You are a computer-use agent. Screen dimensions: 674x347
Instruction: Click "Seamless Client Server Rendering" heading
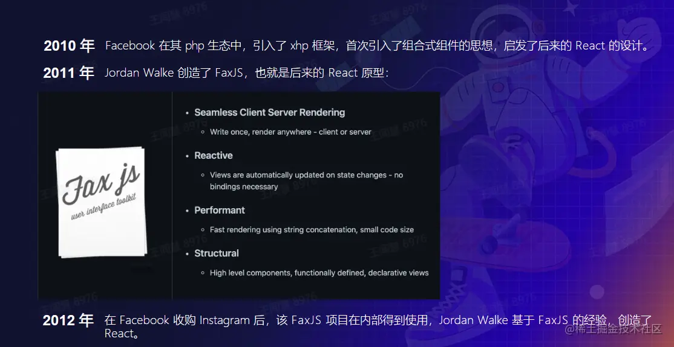[x=269, y=112]
